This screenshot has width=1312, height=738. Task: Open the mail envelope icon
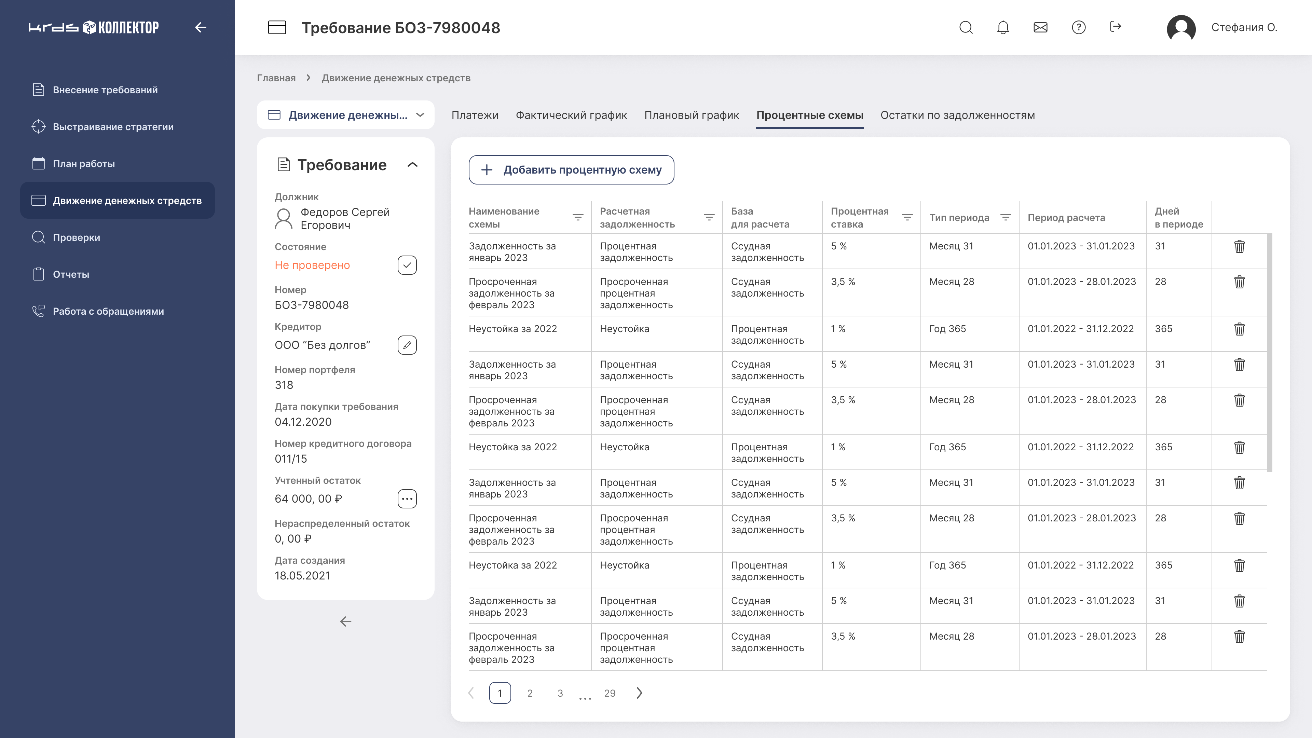click(1040, 27)
